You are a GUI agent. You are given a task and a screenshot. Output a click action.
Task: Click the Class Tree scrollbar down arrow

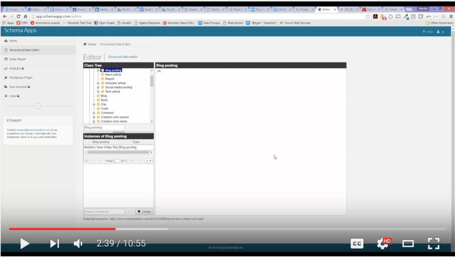point(152,121)
